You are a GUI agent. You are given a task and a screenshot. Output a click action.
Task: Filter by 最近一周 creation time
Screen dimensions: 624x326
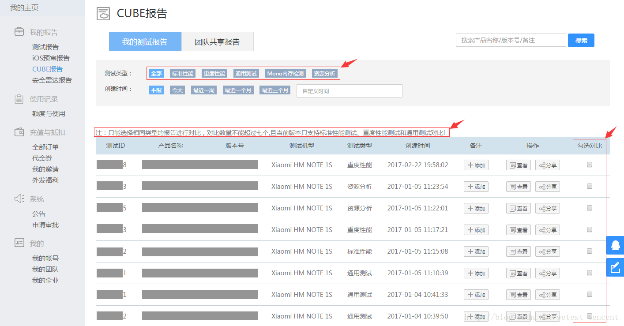point(204,90)
